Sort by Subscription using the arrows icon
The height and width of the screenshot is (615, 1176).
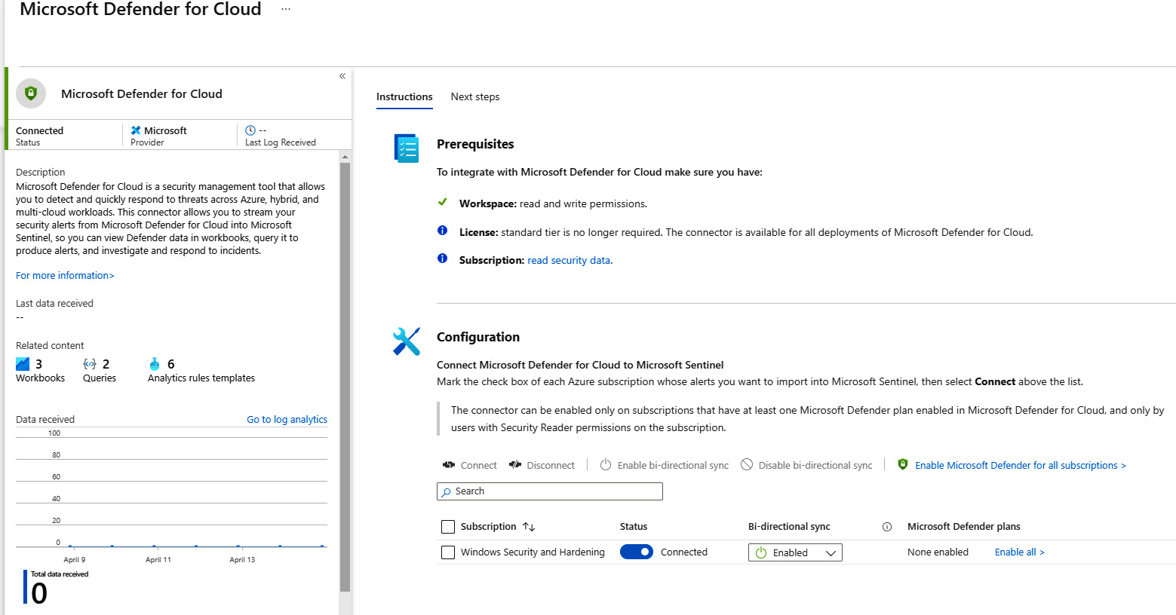[529, 527]
